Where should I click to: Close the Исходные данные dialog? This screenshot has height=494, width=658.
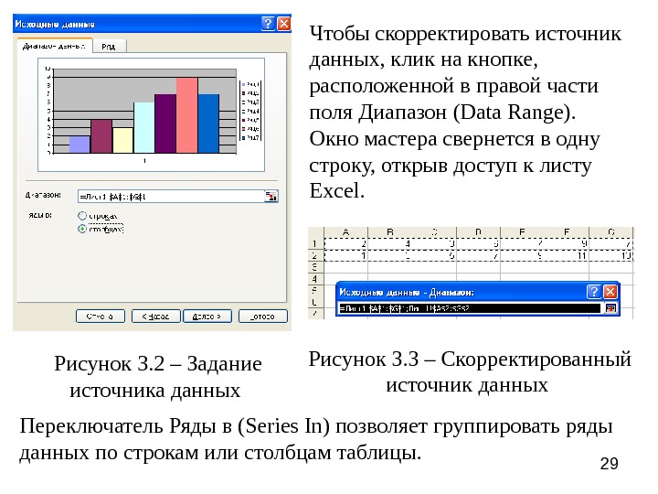pos(283,24)
